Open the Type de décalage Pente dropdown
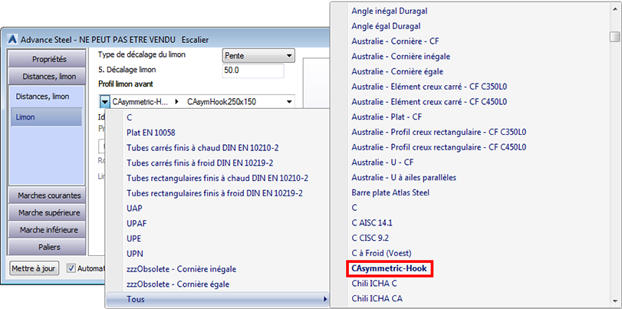The height and width of the screenshot is (309, 622). (258, 55)
